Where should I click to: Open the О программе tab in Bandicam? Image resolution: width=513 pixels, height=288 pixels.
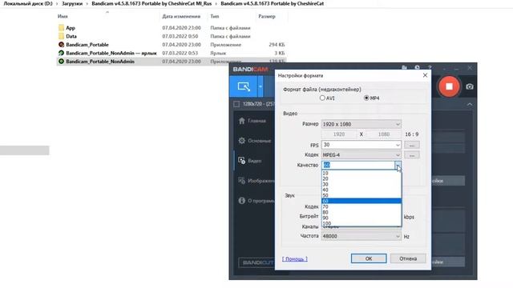(256, 201)
